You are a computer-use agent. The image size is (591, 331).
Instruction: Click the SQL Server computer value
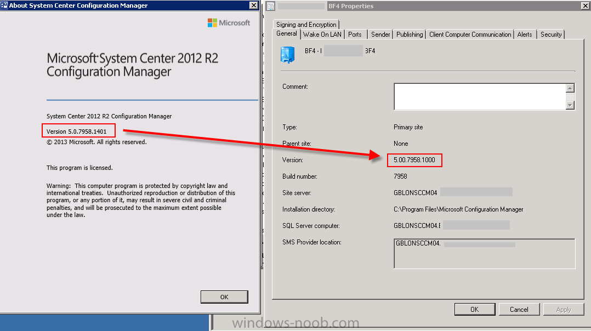tap(417, 226)
